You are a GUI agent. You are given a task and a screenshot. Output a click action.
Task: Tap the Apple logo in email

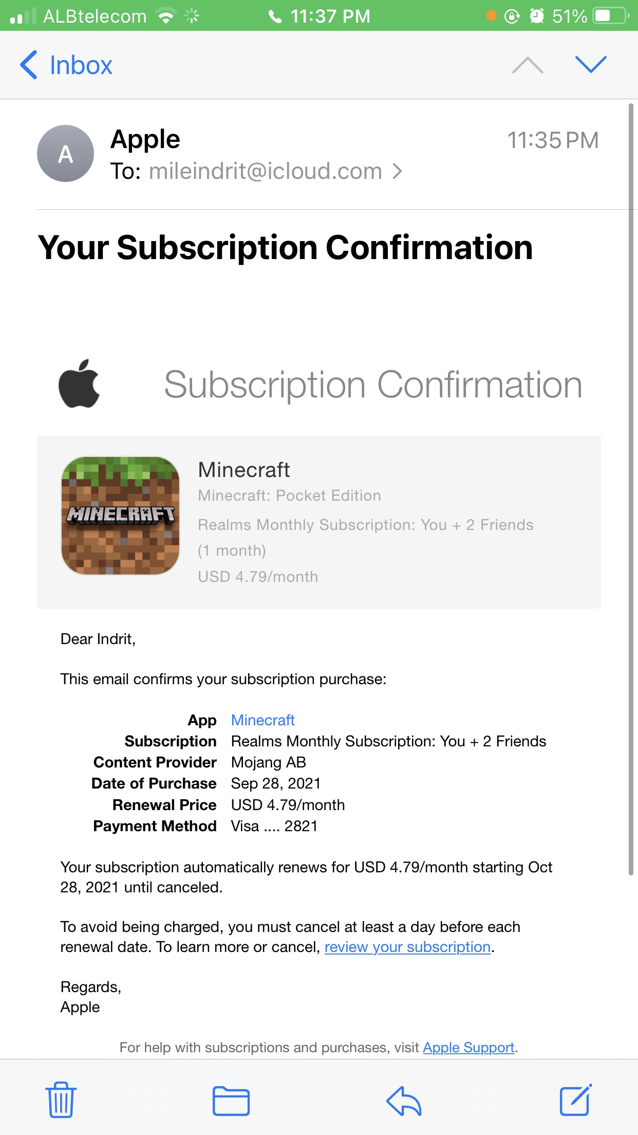[79, 383]
